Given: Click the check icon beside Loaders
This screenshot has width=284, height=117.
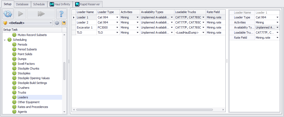Looking at the screenshot, I should coord(14,97).
